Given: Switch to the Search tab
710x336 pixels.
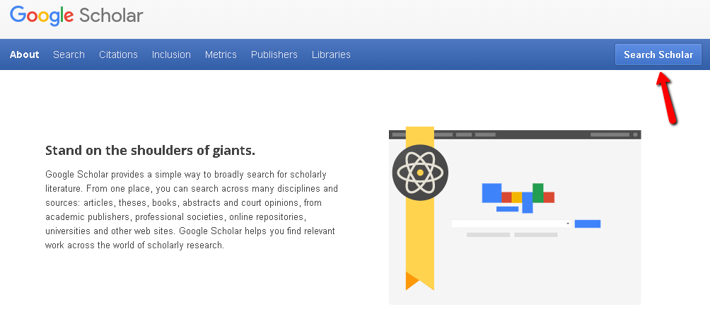Looking at the screenshot, I should [69, 54].
